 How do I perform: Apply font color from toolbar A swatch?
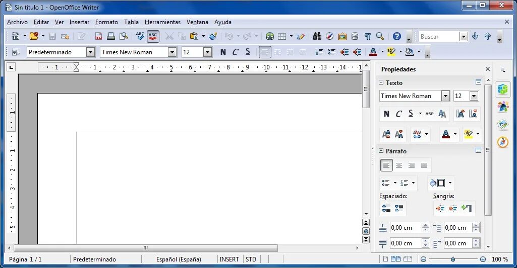click(x=373, y=52)
